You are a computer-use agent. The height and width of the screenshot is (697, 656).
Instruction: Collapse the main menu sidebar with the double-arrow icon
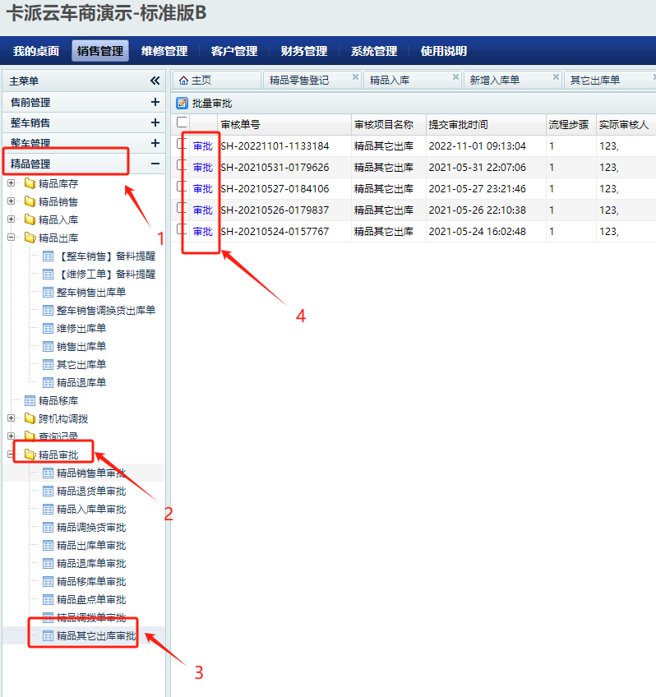point(155,81)
